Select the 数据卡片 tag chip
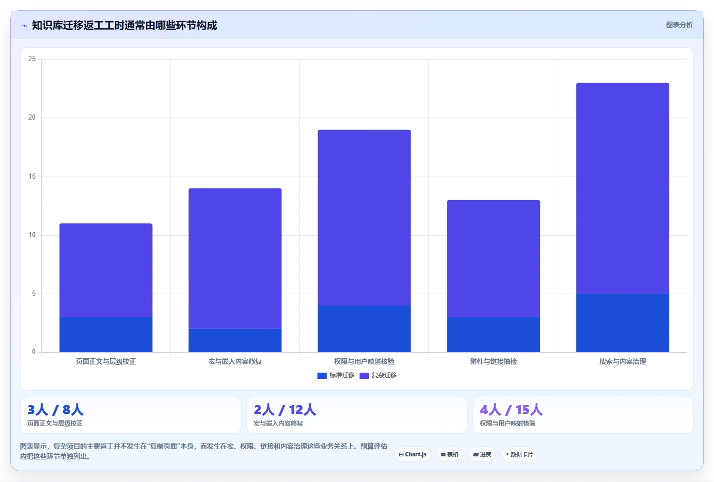 tap(519, 454)
